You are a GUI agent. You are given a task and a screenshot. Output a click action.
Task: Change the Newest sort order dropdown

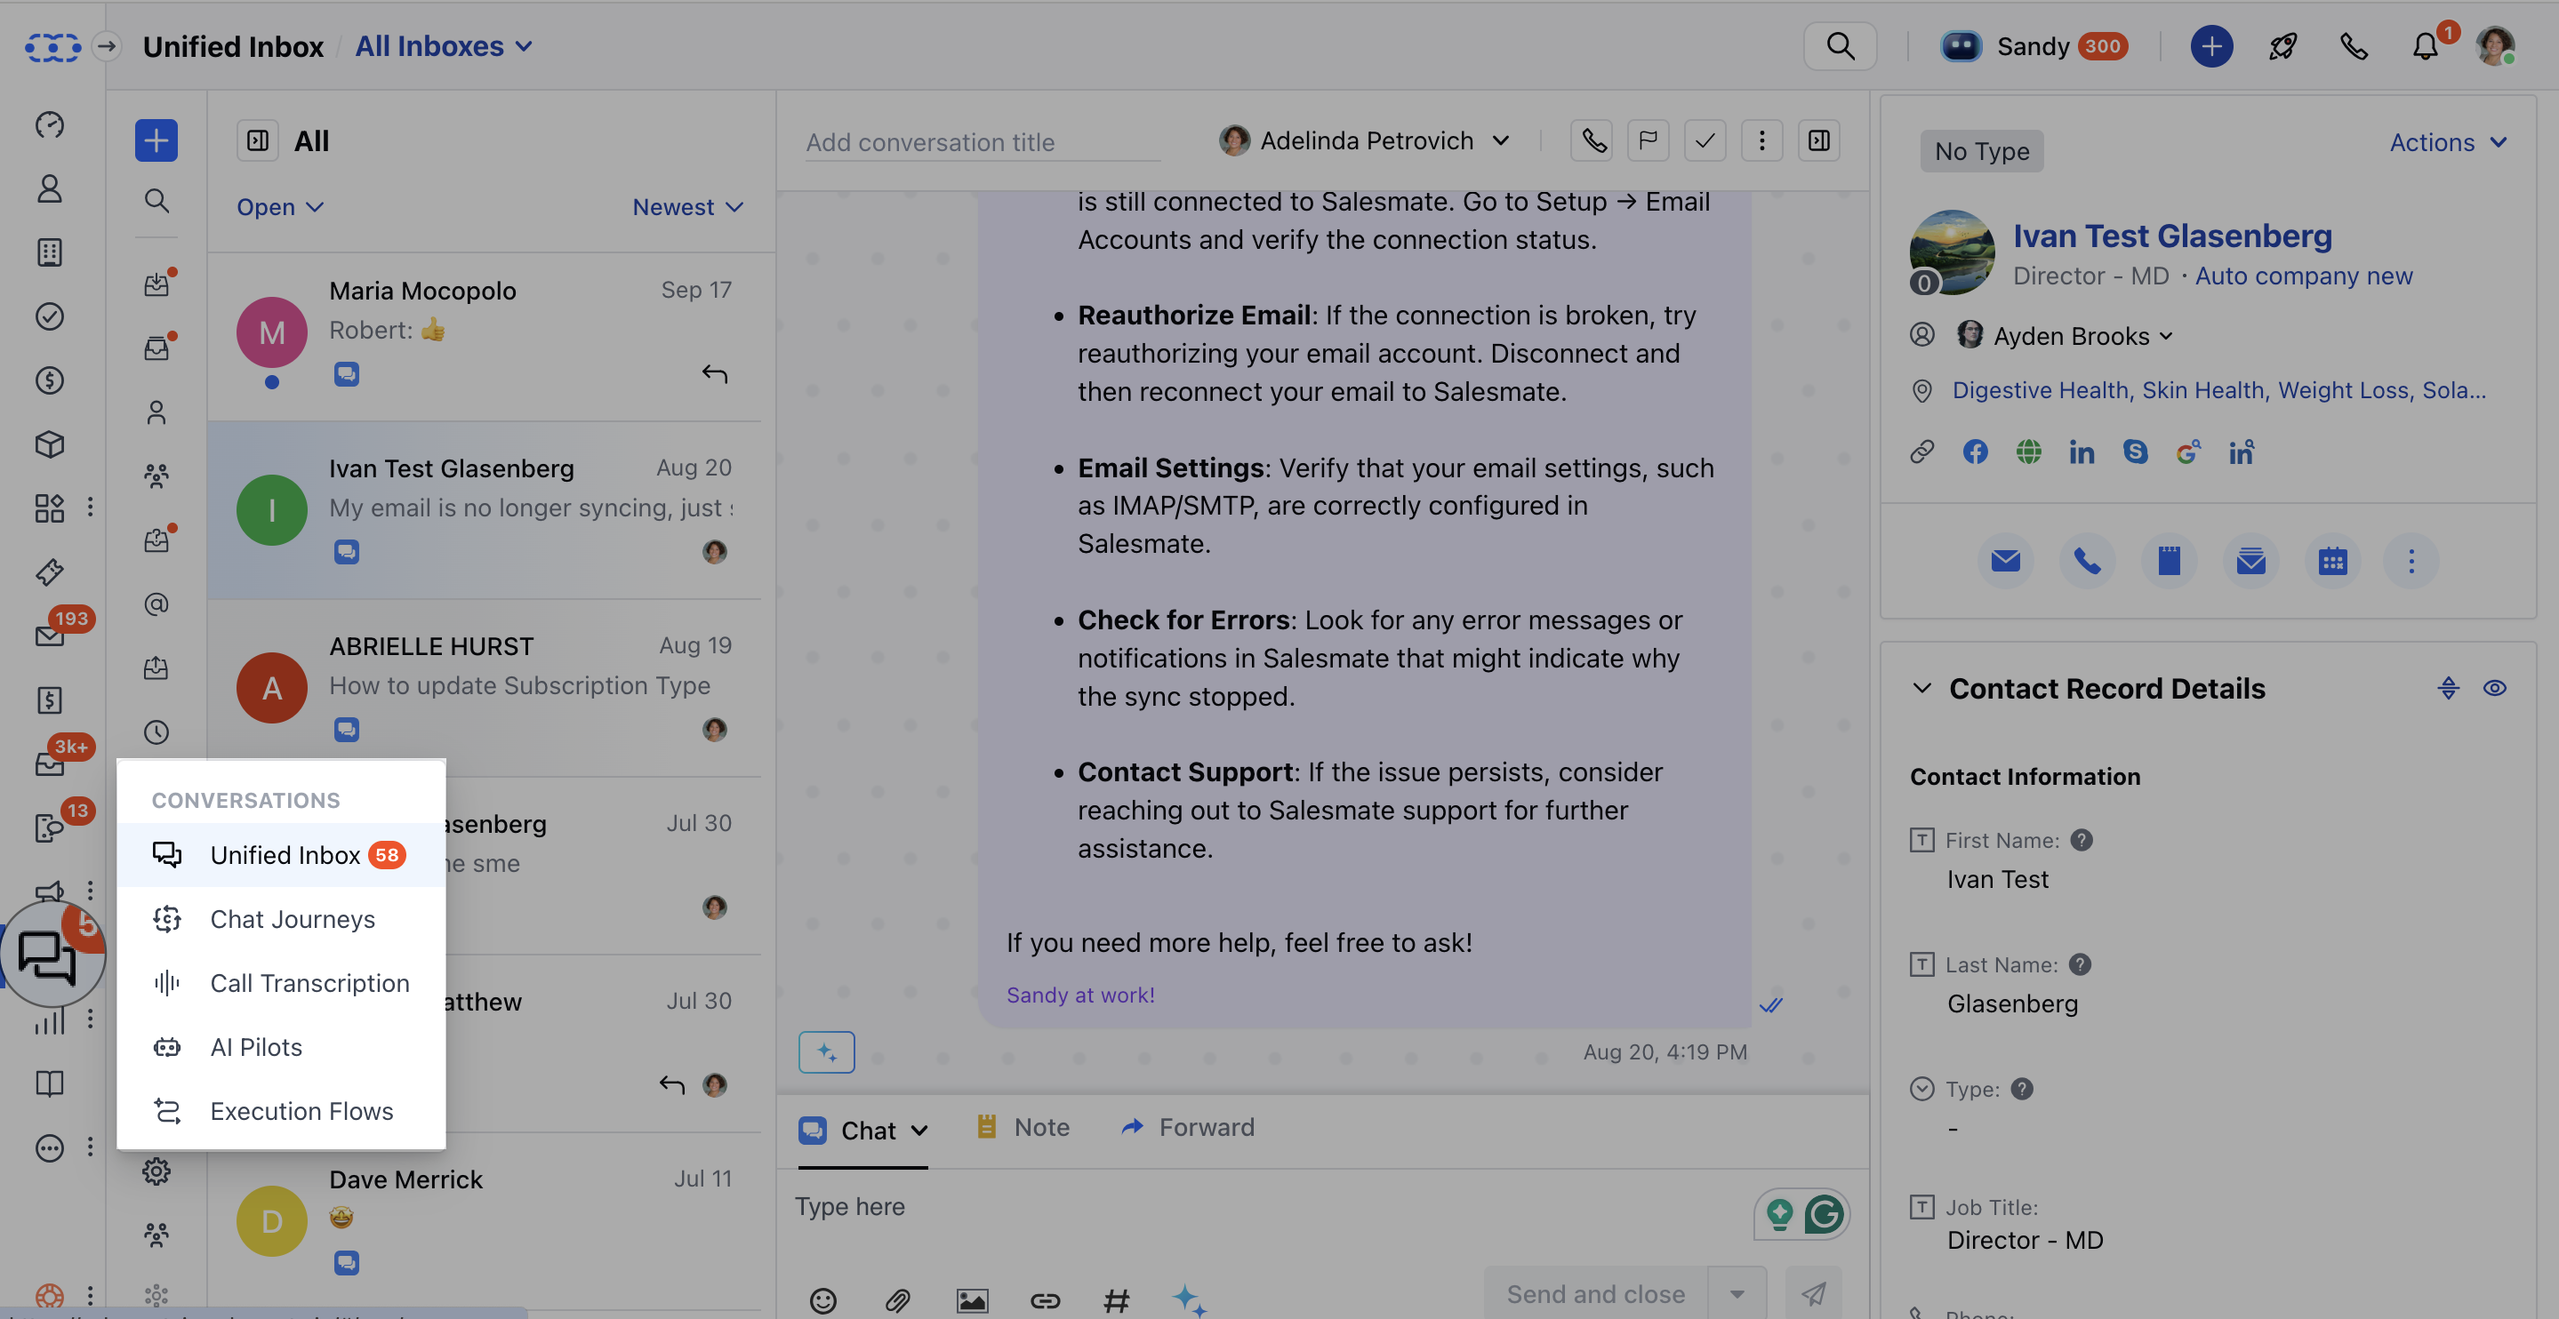click(687, 206)
